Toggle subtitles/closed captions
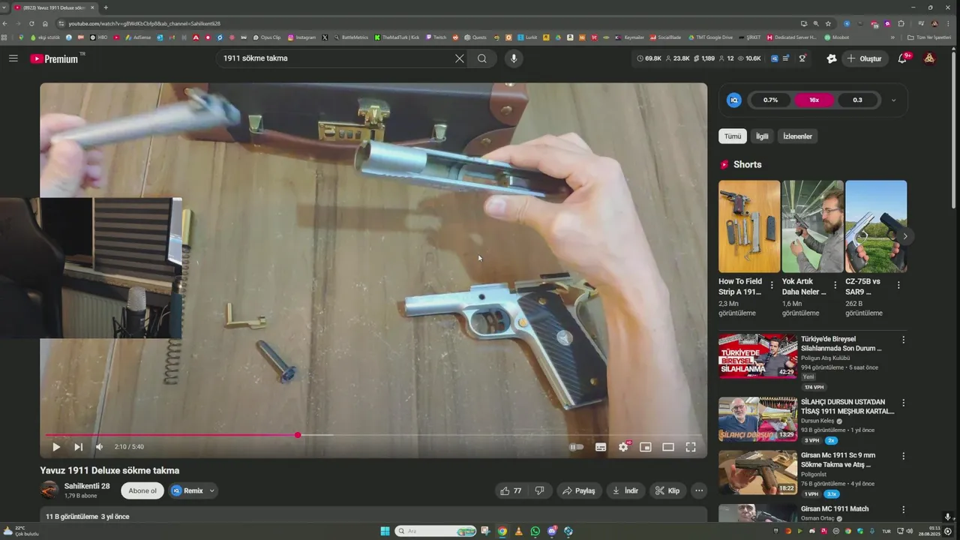The height and width of the screenshot is (540, 960). tap(601, 447)
